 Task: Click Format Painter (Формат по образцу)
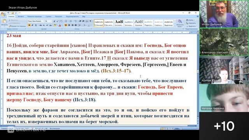[x=17, y=26]
